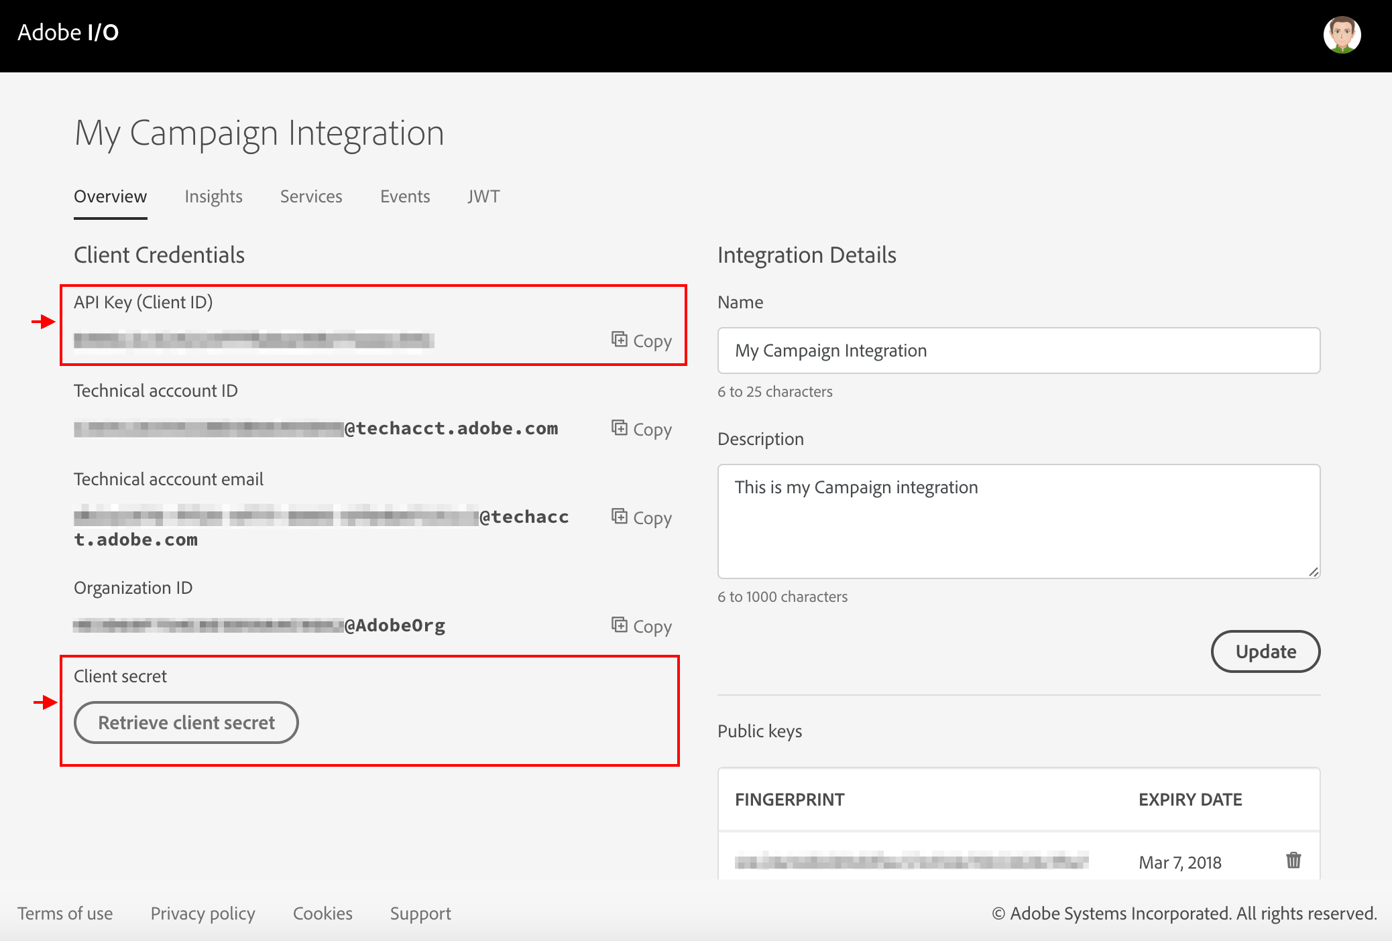Copy the Technical account email
The width and height of the screenshot is (1392, 941).
[x=641, y=517]
